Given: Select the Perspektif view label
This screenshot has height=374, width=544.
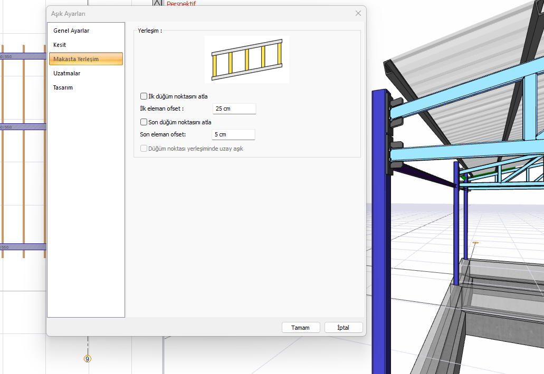Looking at the screenshot, I should [181, 4].
